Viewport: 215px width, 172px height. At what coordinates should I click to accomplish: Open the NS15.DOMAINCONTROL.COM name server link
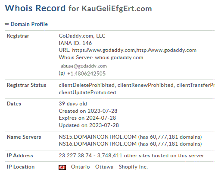[x=97, y=137]
